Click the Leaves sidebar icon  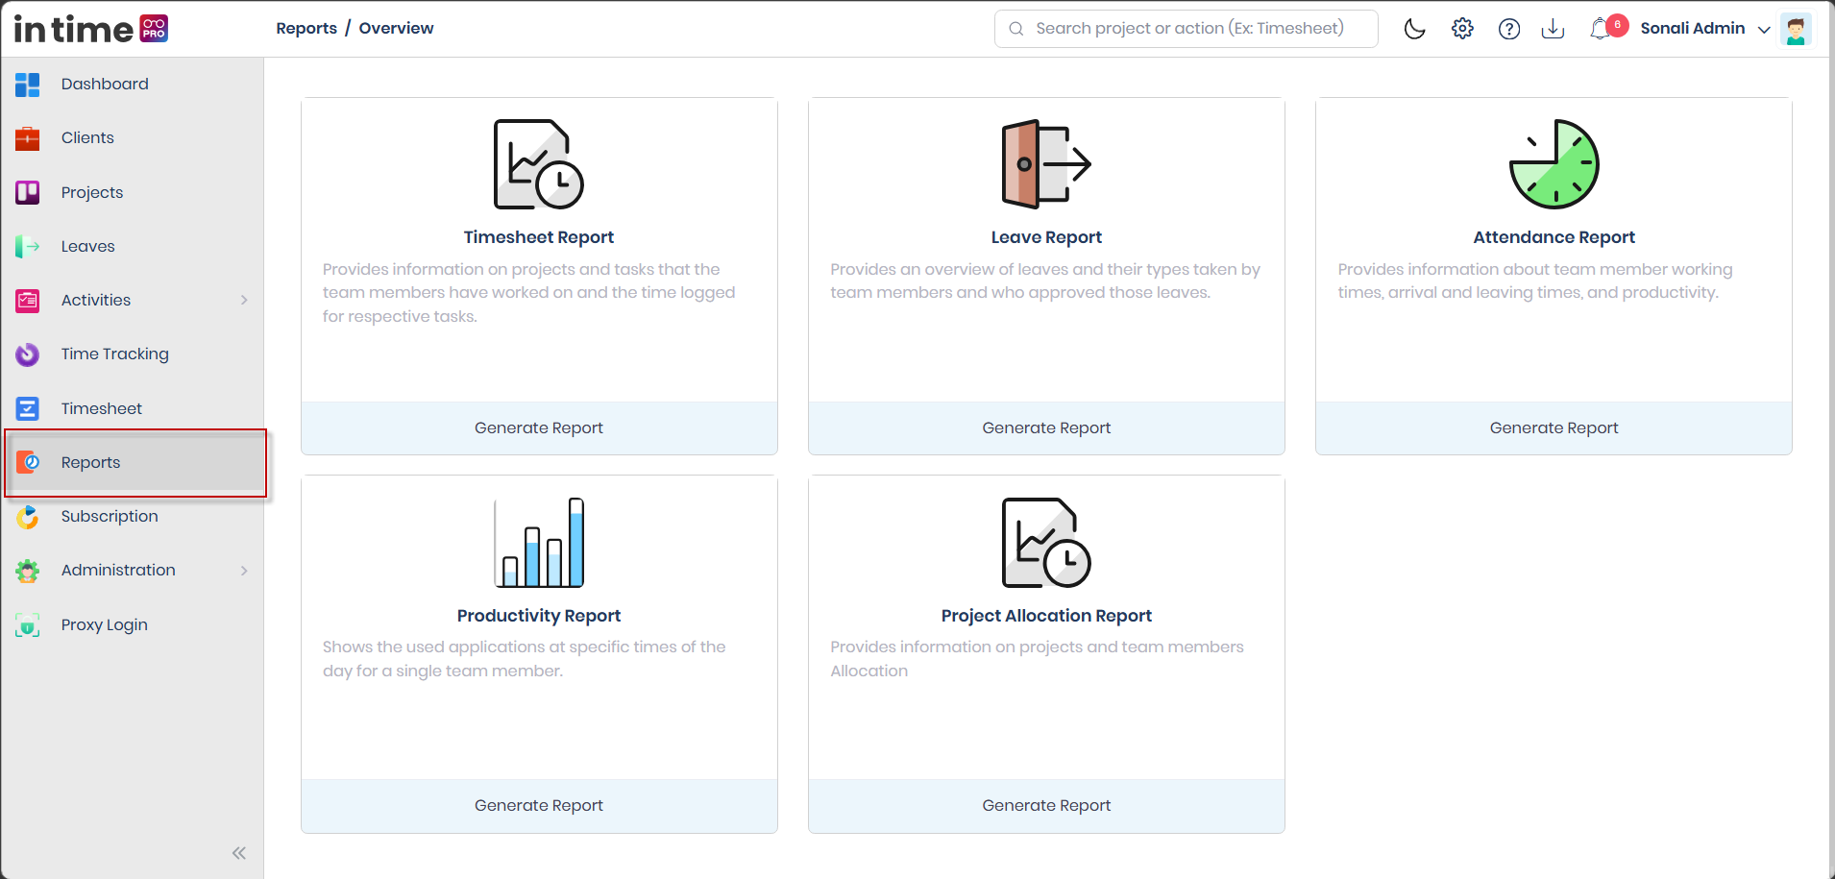28,247
